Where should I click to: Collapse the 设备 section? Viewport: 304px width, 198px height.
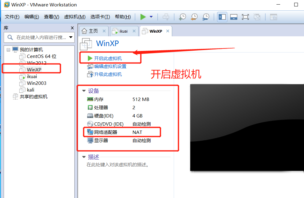84,91
